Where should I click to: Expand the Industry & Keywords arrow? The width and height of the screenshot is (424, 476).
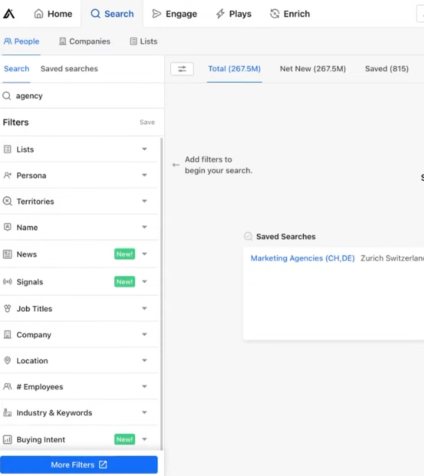point(145,412)
